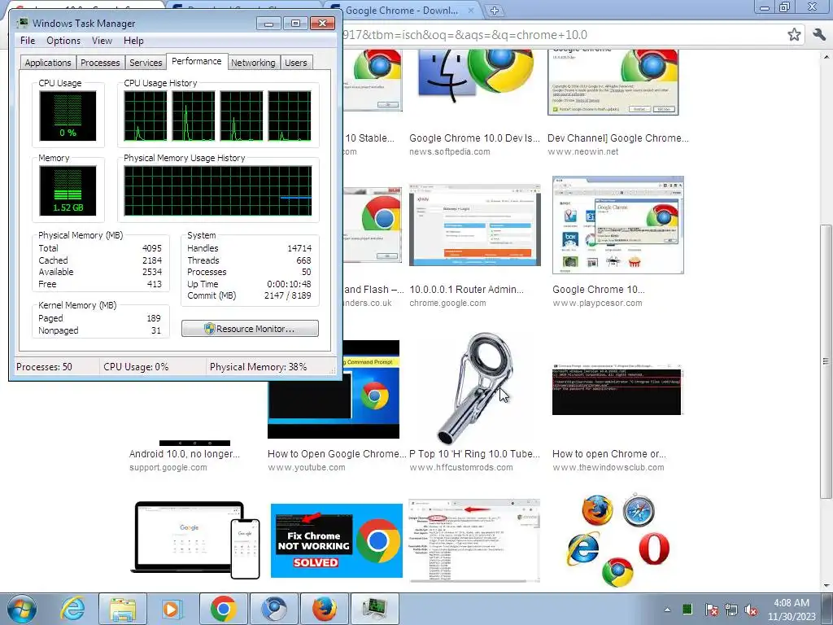The image size is (833, 625).
Task: Close the Google Chrome - Downl... tab
Action: (471, 10)
